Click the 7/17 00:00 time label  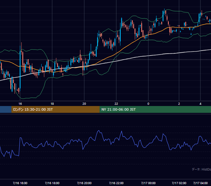coord(148,183)
